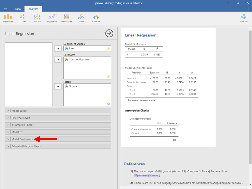Viewport: 252px width, 189px height.
Task: Open the Regression analysis menu
Action: [52, 18]
